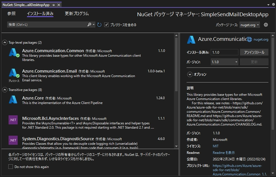Open NuGet settings gear icon
The width and height of the screenshot is (276, 177).
coord(266,25)
